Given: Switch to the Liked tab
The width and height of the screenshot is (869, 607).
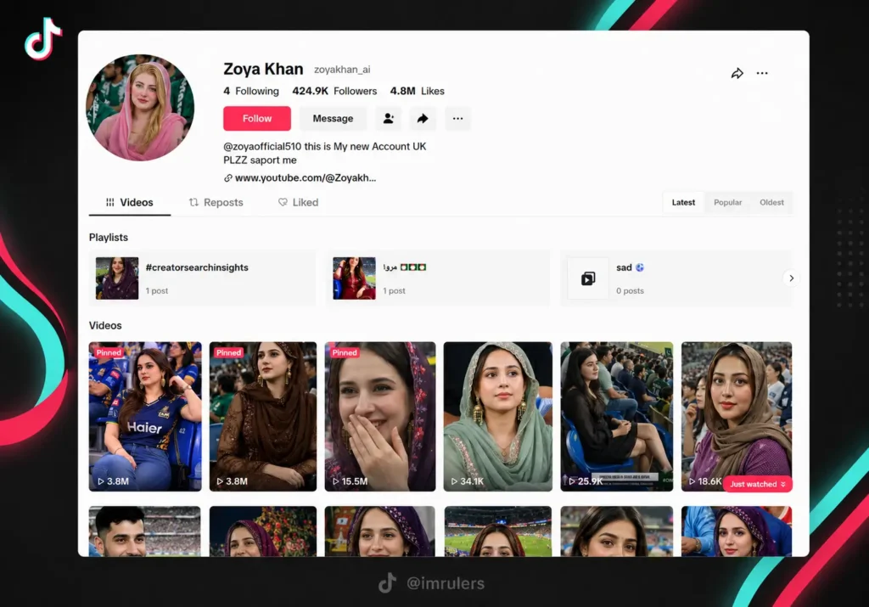Looking at the screenshot, I should [298, 202].
